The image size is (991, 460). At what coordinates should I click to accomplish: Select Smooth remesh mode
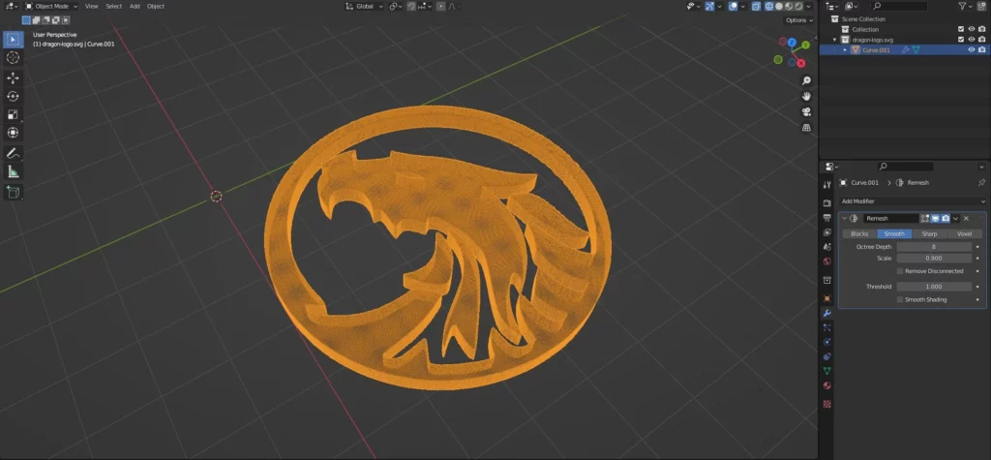tap(894, 234)
